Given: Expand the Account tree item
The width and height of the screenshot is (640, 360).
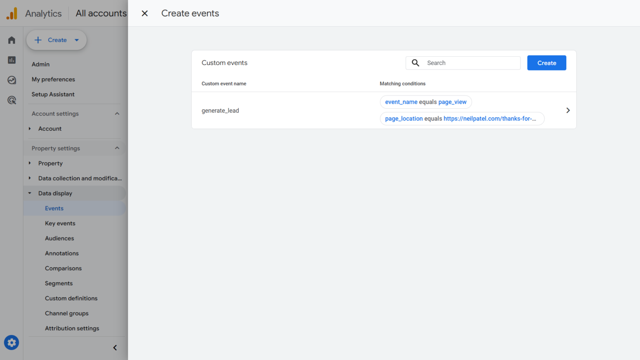Looking at the screenshot, I should click(30, 128).
